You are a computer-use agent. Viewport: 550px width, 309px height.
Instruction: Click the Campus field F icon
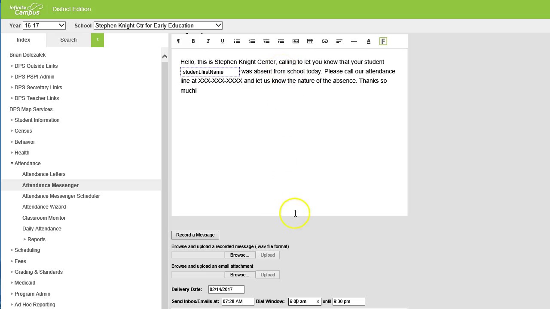[383, 41]
